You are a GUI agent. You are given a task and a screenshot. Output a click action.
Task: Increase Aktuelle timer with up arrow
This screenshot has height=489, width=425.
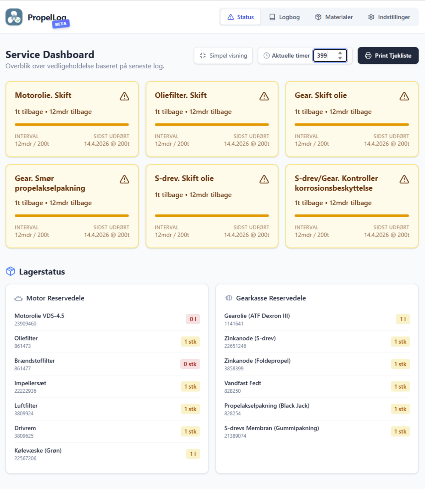click(340, 53)
